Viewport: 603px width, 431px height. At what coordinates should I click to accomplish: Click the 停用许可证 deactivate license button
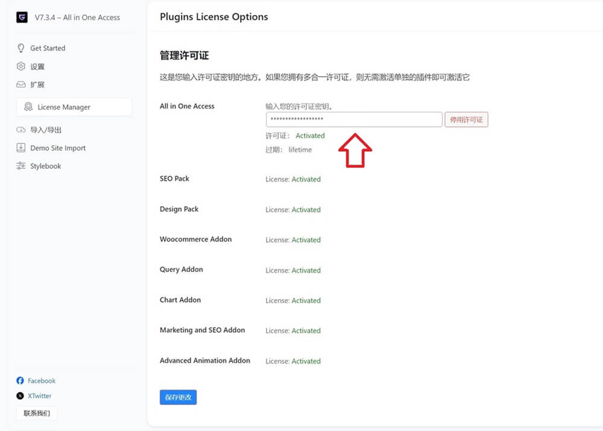[x=467, y=119]
